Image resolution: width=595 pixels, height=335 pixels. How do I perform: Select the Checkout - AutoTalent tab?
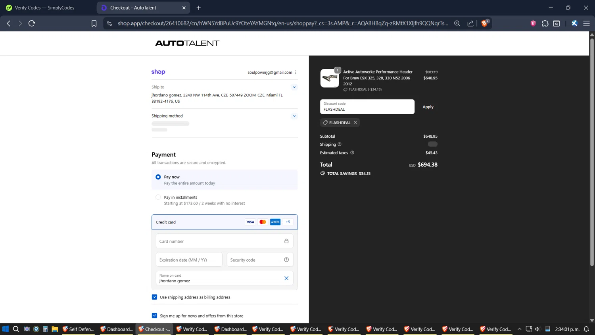pyautogui.click(x=143, y=8)
